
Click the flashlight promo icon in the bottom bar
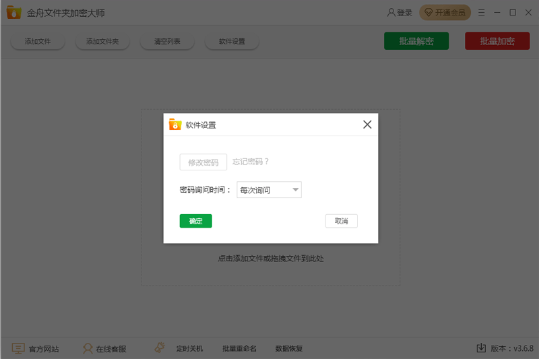159,348
